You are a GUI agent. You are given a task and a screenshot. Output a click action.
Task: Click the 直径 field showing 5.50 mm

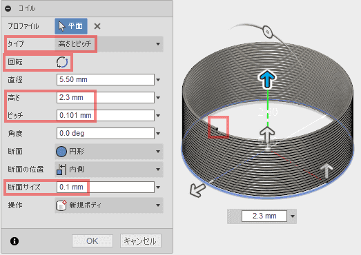pos(106,79)
